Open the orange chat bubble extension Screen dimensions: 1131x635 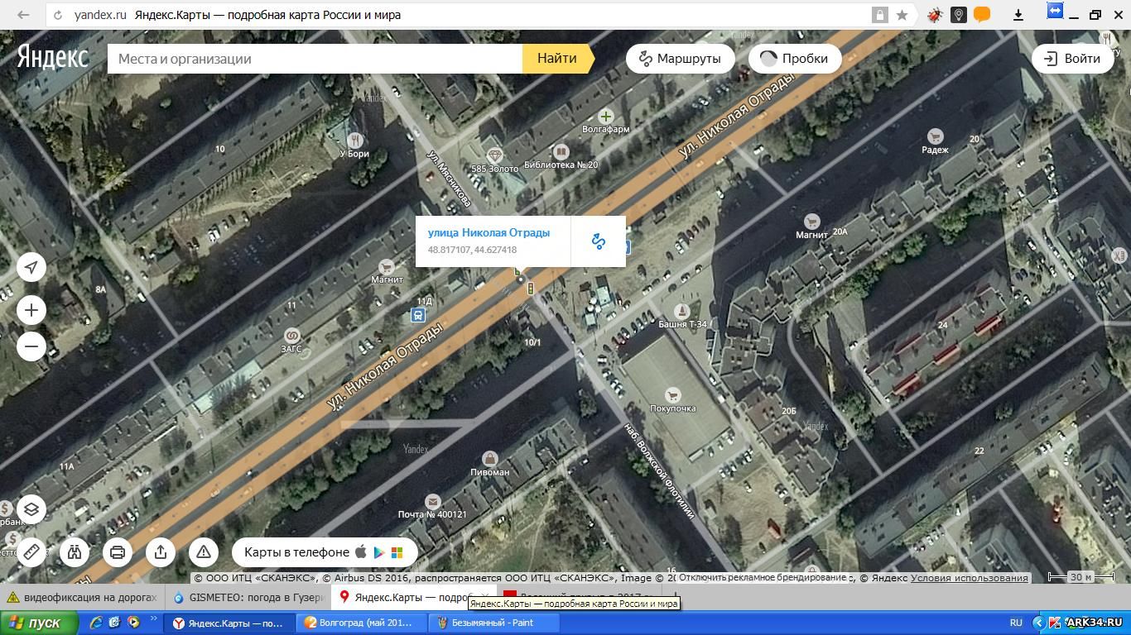pyautogui.click(x=982, y=15)
